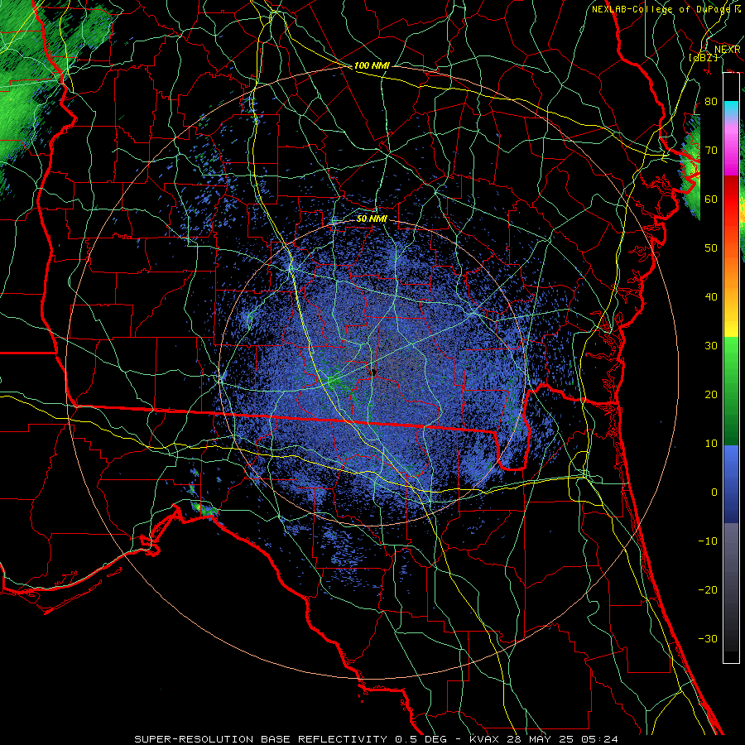Click the "NEXLAB-College of DuPage" header text
Image resolution: width=745 pixels, height=745 pixels.
click(661, 9)
